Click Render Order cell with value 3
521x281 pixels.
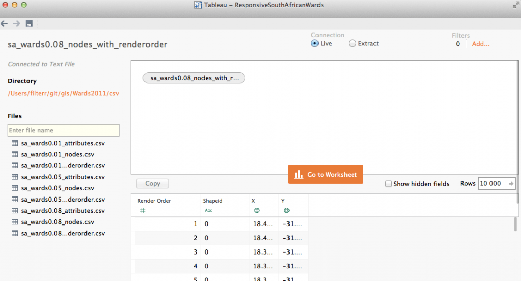[x=167, y=252]
